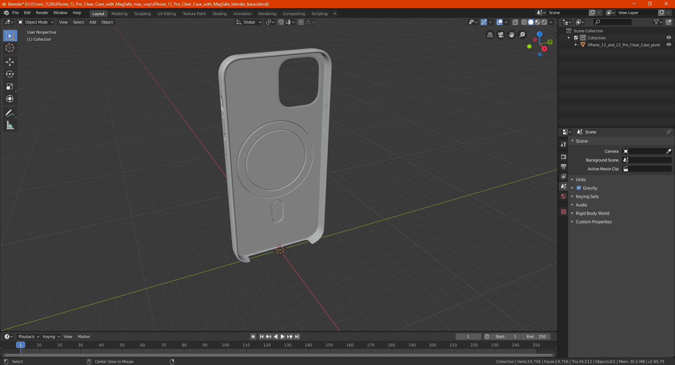
Task: Toggle proportional editing button
Action: click(301, 22)
